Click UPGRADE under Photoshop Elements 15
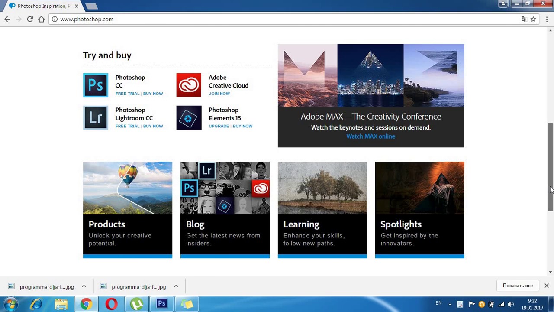This screenshot has width=554, height=312. [219, 126]
